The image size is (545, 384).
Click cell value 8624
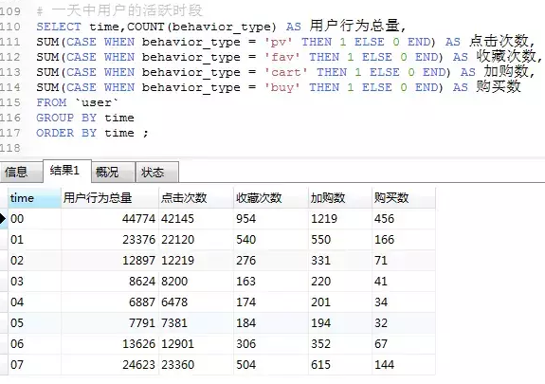[142, 282]
